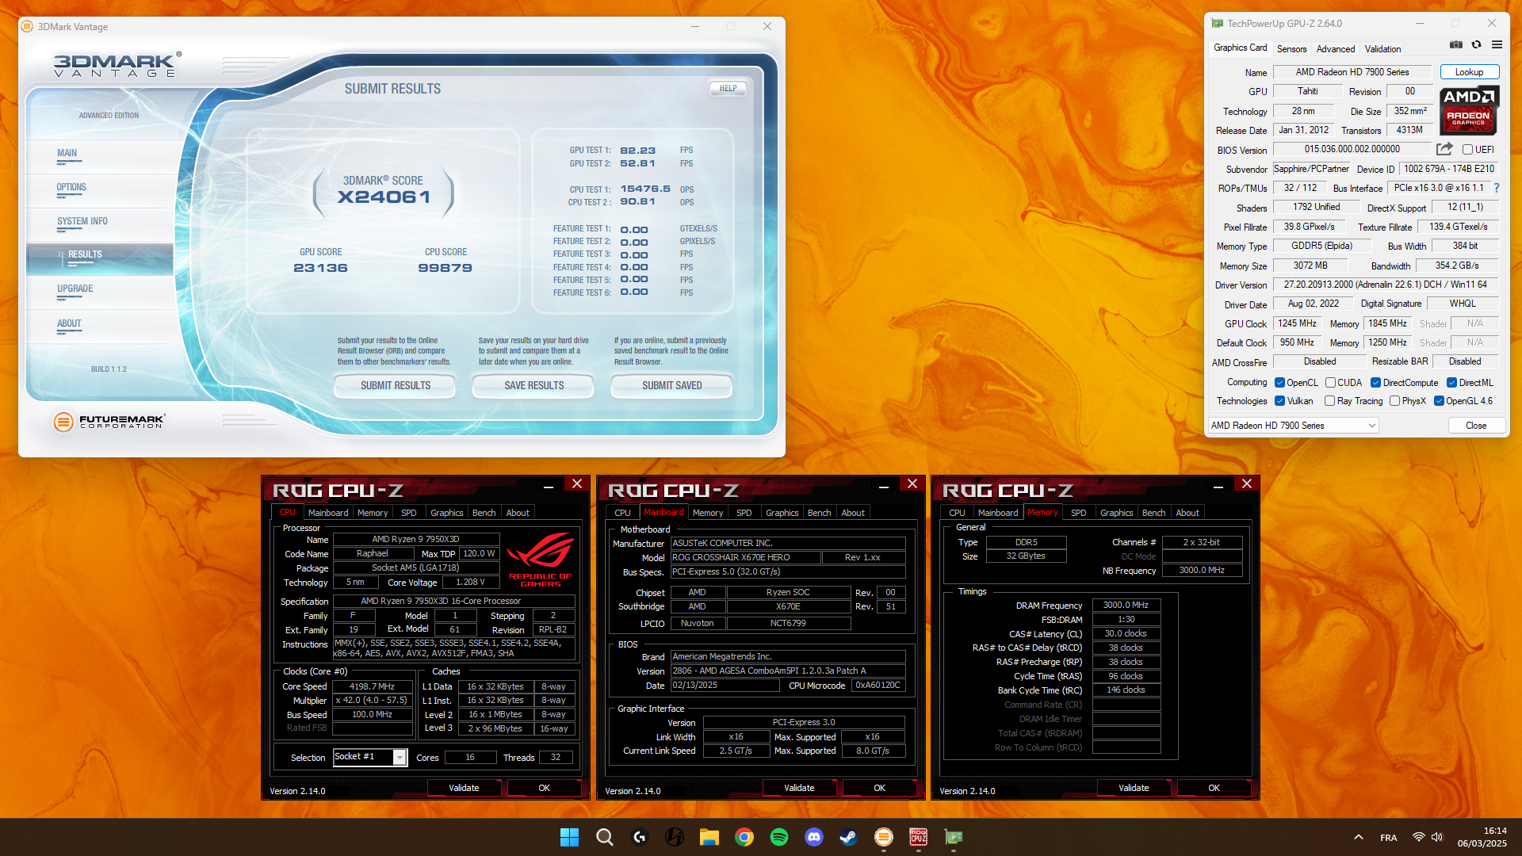Open the volume tray icon
This screenshot has width=1522, height=856.
tap(1437, 837)
